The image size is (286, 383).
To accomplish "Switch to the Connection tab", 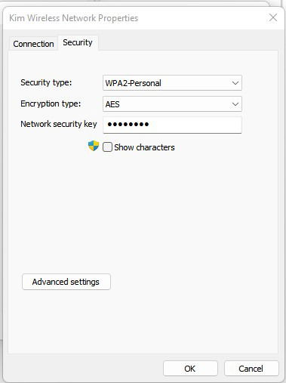I will pyautogui.click(x=33, y=44).
